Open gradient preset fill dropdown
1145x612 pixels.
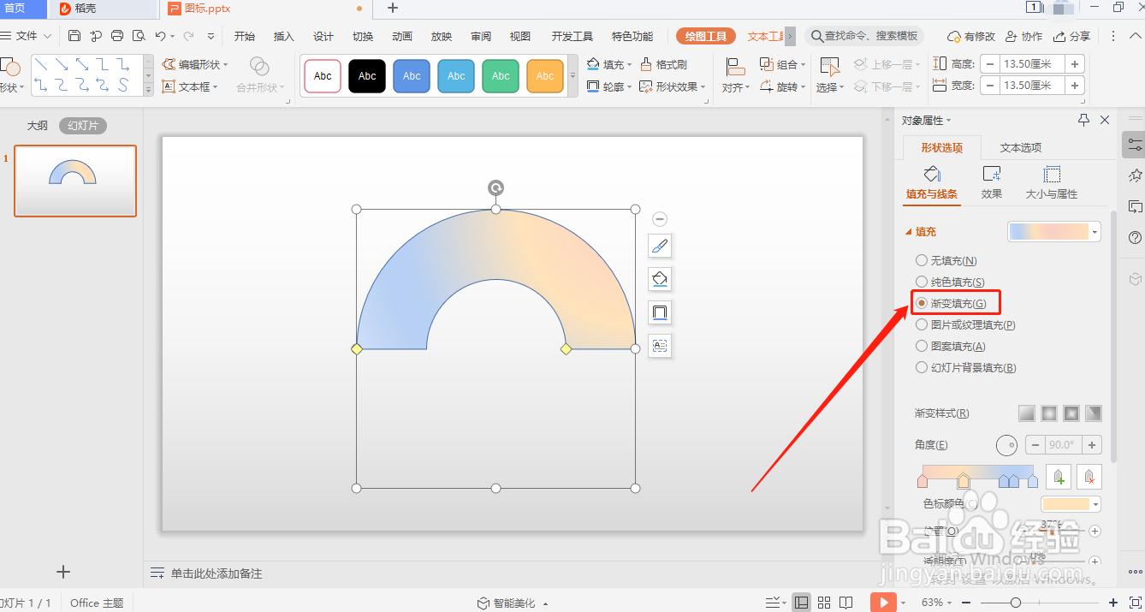point(1054,231)
